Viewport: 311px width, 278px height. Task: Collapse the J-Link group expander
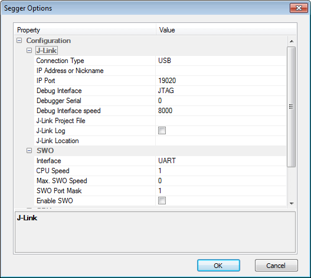29,51
